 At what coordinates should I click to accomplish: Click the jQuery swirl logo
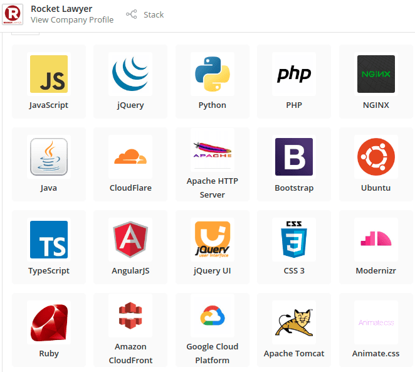(x=130, y=74)
